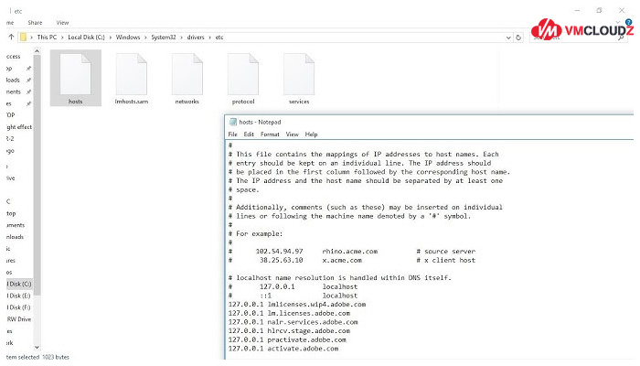This screenshot has height=366, width=640.
Task: Click '# For example:' line in Notepad
Action: [255, 233]
